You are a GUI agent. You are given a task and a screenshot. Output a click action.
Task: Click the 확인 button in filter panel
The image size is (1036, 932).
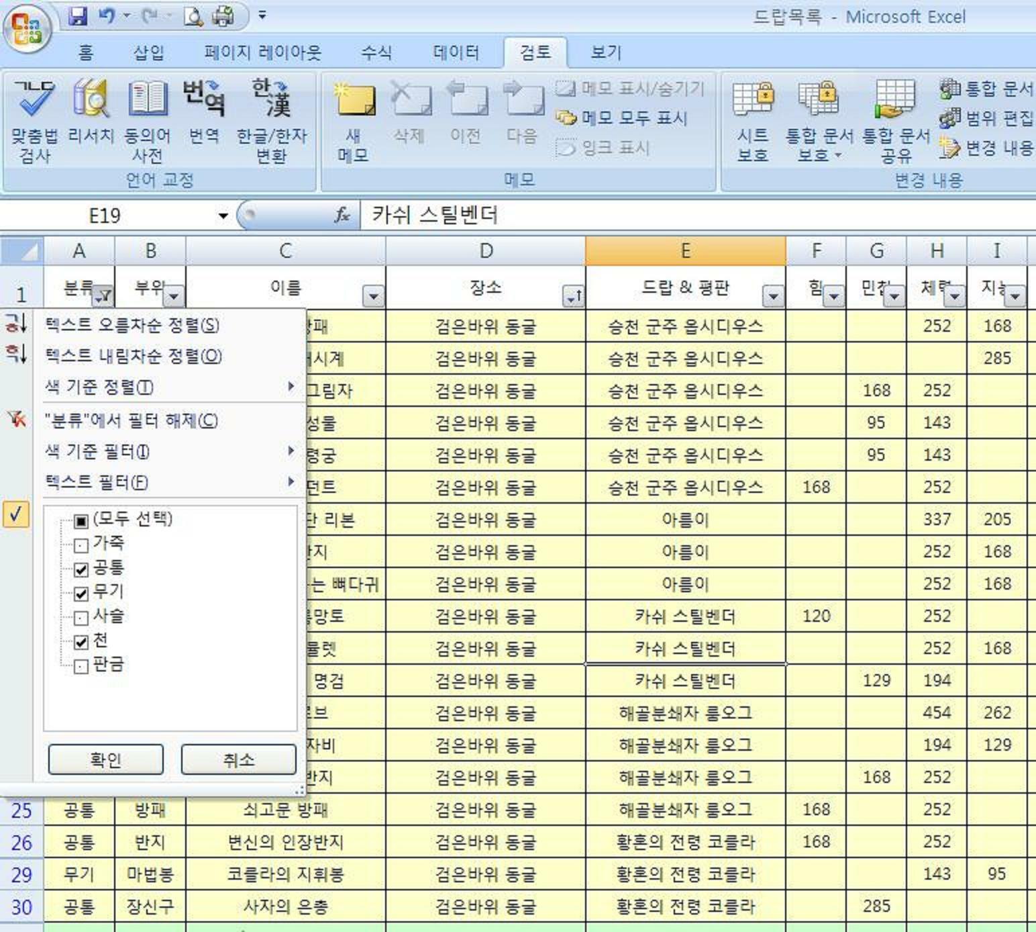[x=106, y=759]
